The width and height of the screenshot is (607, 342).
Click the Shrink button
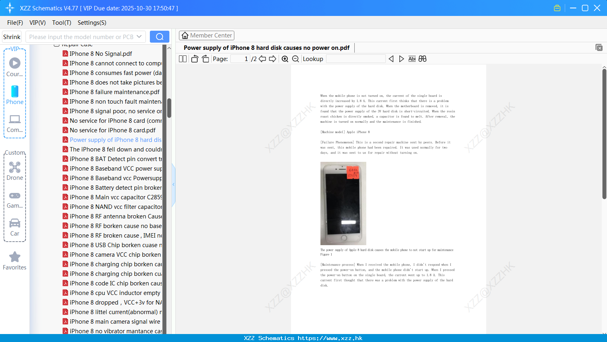[12, 37]
